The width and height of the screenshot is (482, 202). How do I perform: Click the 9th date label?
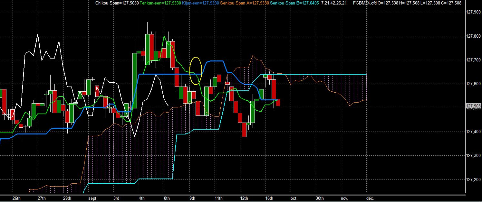point(192,198)
